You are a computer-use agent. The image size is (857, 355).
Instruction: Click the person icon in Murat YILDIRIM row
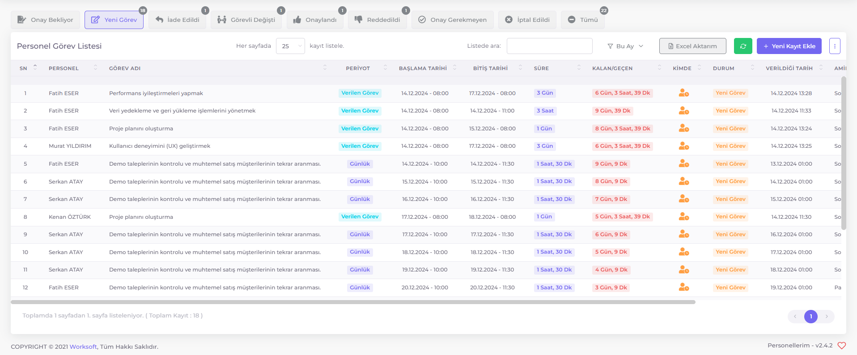tap(683, 146)
